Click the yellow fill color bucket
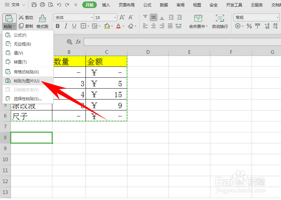281x200 pixels. point(107,26)
